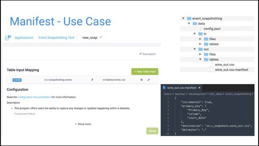Click the "destination" code line
This screenshot has width=259, height=146.
217,126
